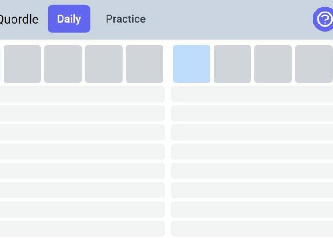Screen dimensions: 333x238
Task: Click the first fully visible left board tile
Action: coord(22,64)
